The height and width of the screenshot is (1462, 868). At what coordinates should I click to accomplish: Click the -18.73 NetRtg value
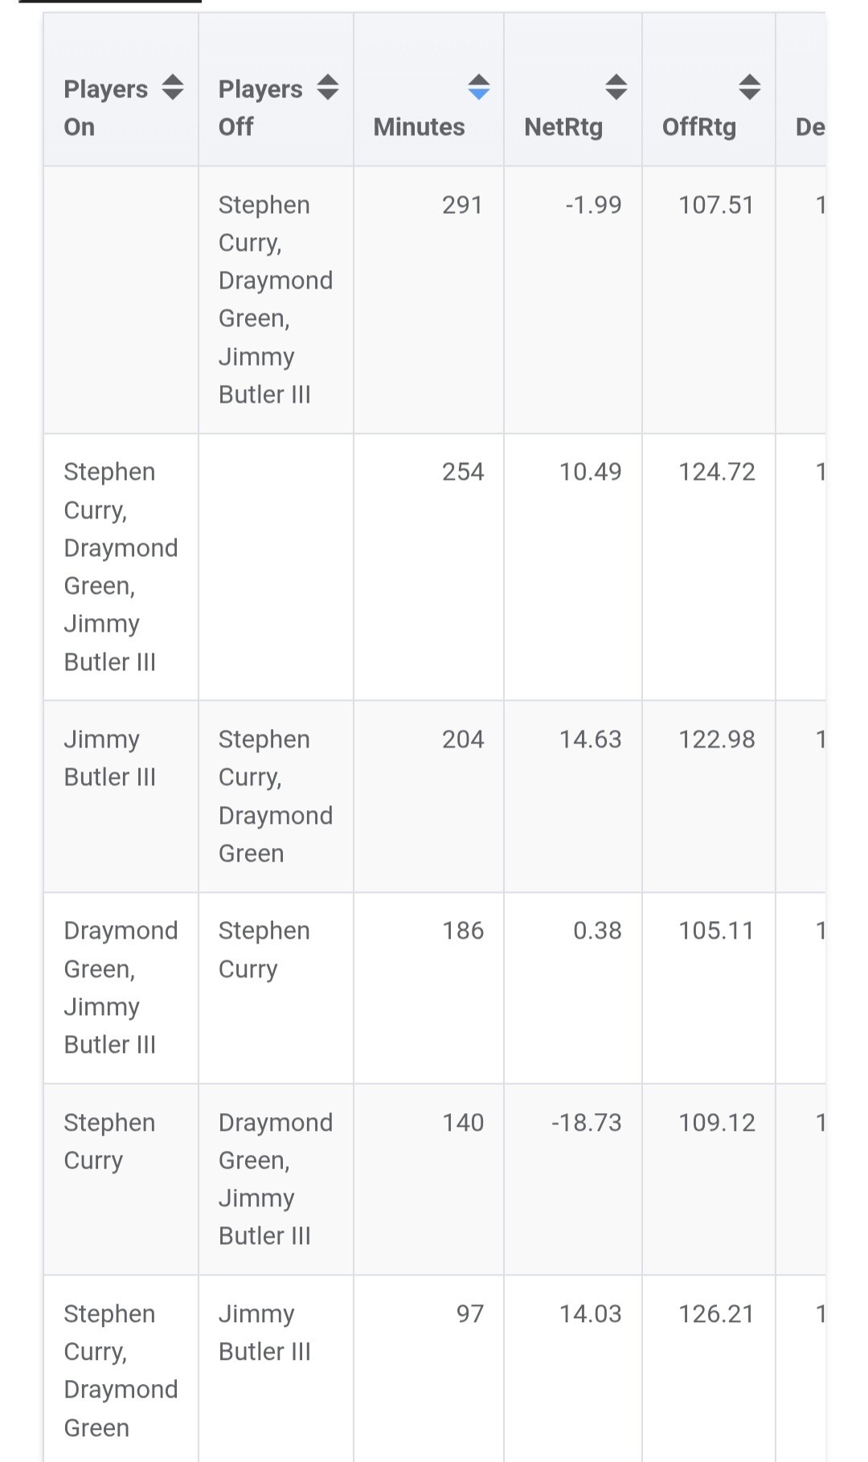(x=586, y=1122)
